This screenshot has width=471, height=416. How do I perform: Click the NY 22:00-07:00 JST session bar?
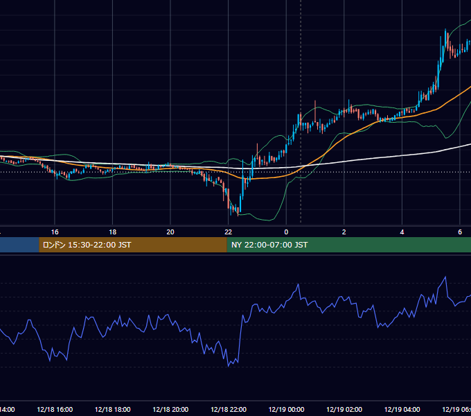tap(349, 245)
